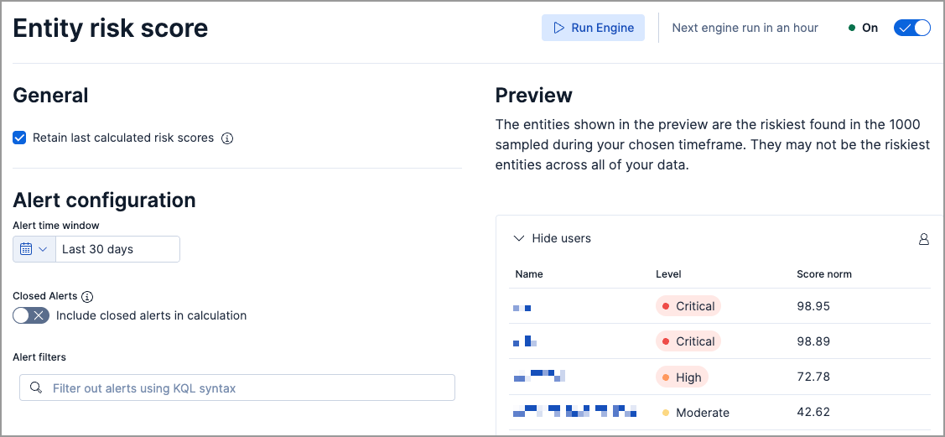Click the Critical badge scoring 98.89
945x437 pixels.
(688, 341)
